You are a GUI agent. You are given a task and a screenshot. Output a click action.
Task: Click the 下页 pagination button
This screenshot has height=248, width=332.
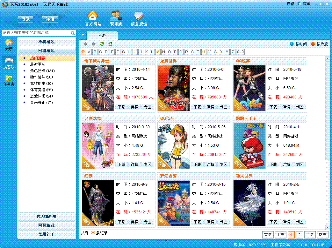(310, 234)
